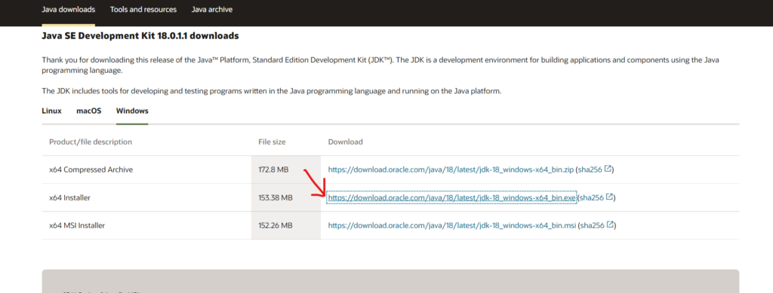This screenshot has width=773, height=293.
Task: Open the Java archive tab
Action: [x=212, y=10]
